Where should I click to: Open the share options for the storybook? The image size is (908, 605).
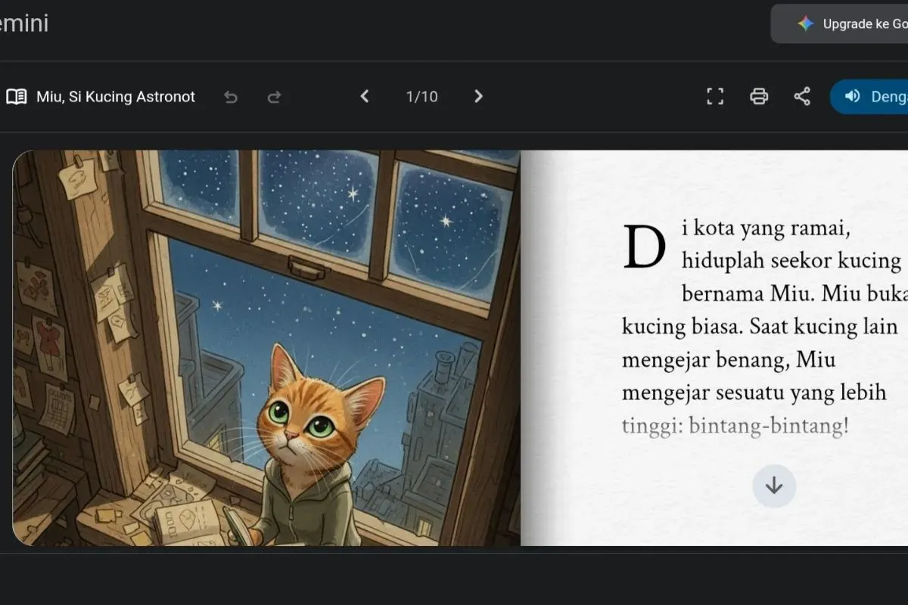(802, 96)
